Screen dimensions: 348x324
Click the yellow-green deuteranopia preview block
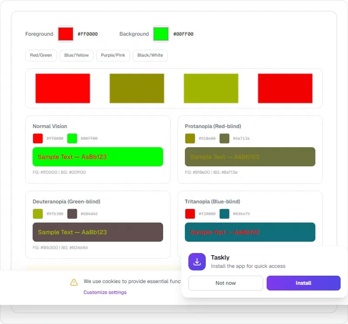click(x=211, y=88)
